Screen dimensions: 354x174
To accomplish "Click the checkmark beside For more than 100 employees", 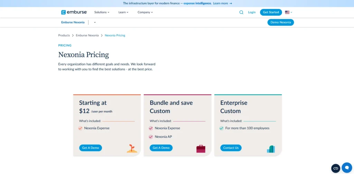I will pos(221,128).
